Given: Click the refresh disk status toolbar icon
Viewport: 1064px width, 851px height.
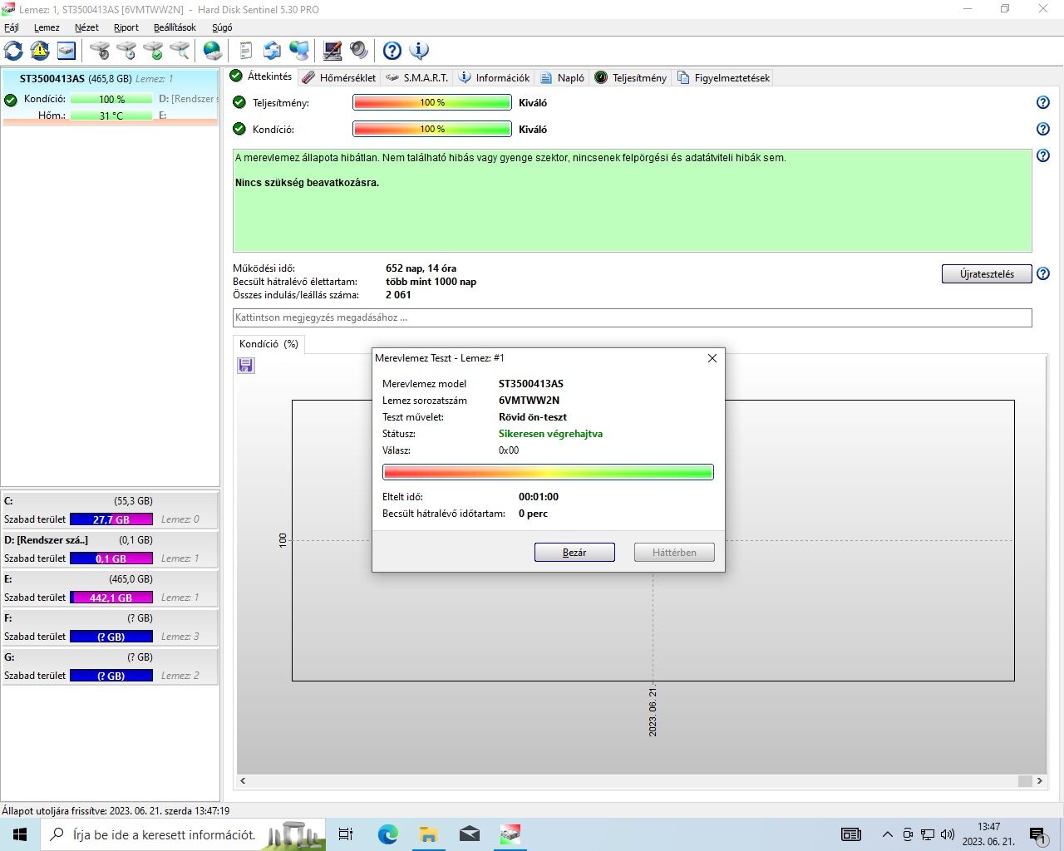Looking at the screenshot, I should [x=14, y=51].
